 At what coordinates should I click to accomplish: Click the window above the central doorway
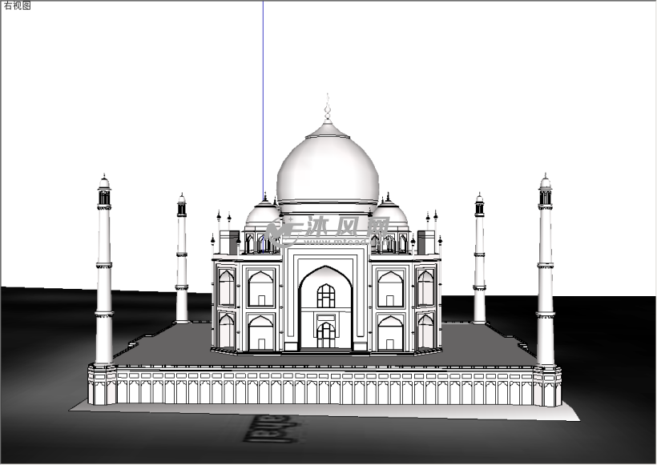point(325,296)
